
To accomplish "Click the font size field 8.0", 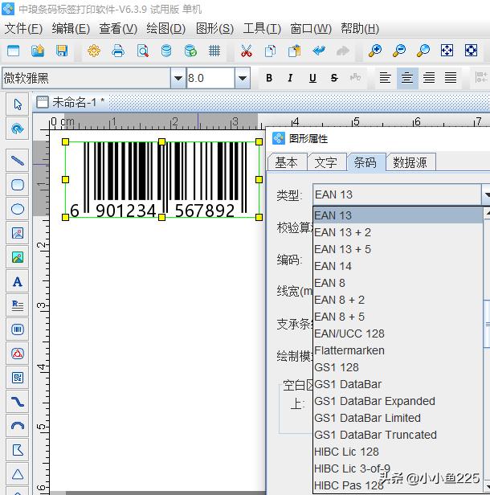I will [x=210, y=78].
